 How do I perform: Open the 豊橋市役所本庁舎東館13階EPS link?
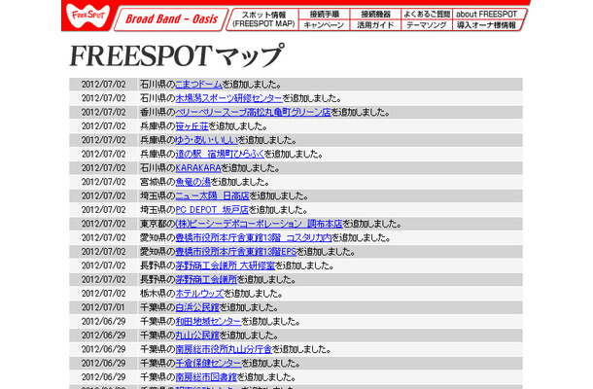tap(236, 252)
